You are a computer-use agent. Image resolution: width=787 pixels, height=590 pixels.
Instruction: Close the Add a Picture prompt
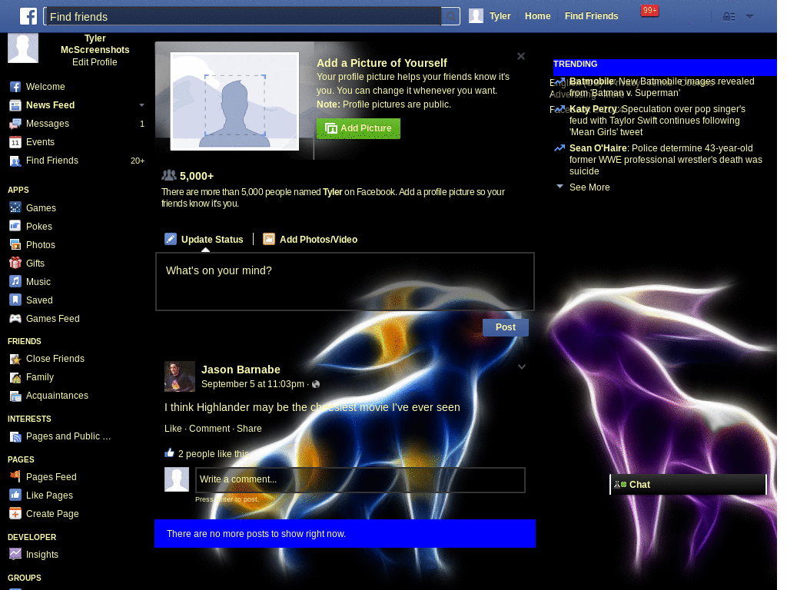point(521,56)
